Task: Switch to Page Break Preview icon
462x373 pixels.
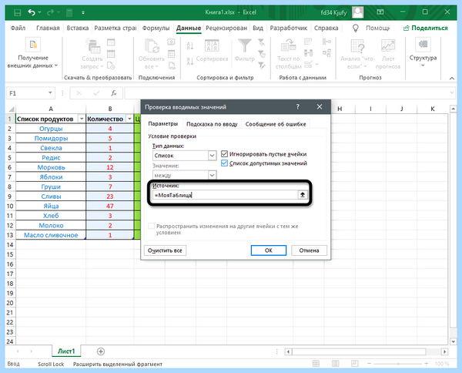Action: click(x=355, y=364)
